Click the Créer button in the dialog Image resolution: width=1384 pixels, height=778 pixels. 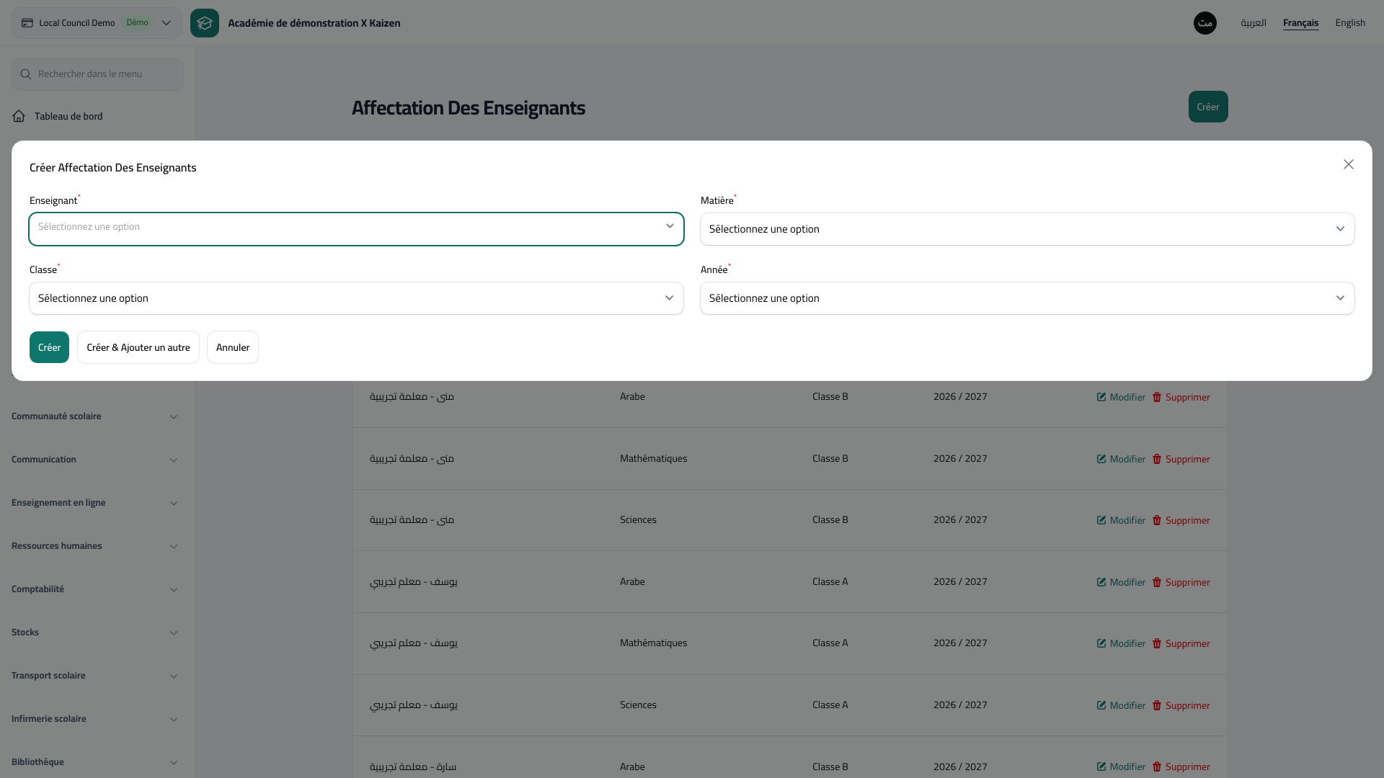(x=49, y=347)
